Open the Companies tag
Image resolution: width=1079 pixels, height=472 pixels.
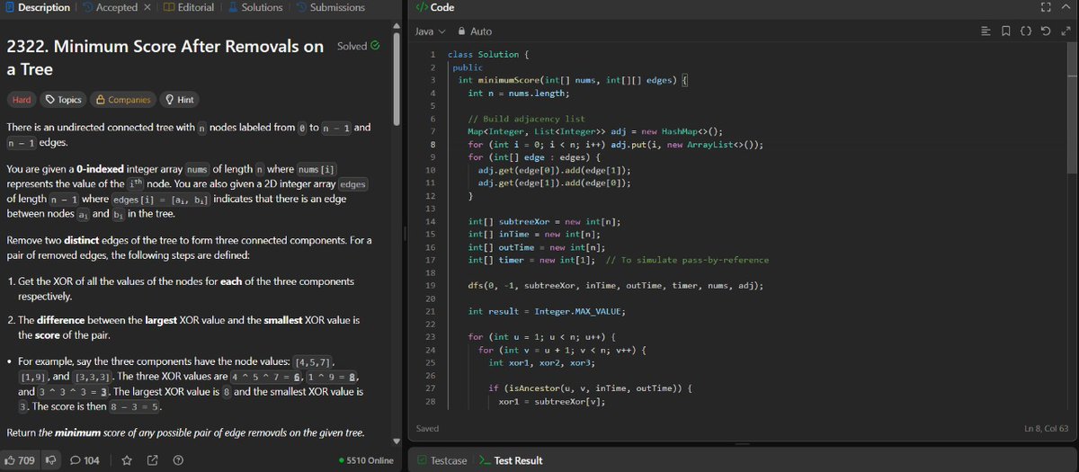123,100
